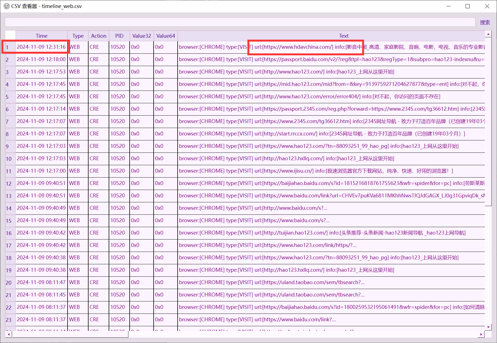
Task: Click the passport.baidu.com URL text cell
Action: point(332,59)
